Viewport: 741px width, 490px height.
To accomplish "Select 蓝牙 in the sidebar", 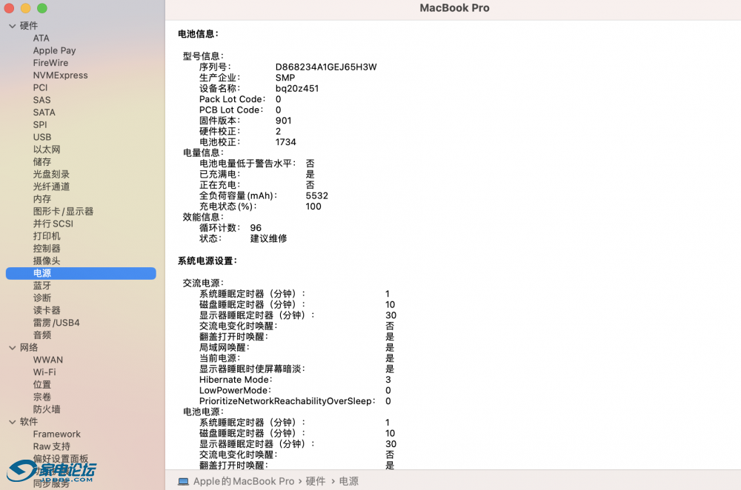I will [42, 286].
